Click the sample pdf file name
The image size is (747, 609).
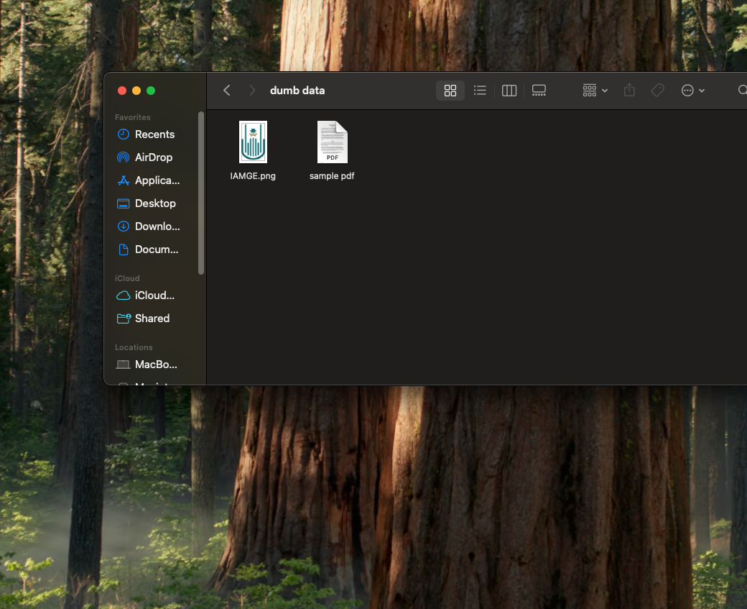pyautogui.click(x=332, y=176)
